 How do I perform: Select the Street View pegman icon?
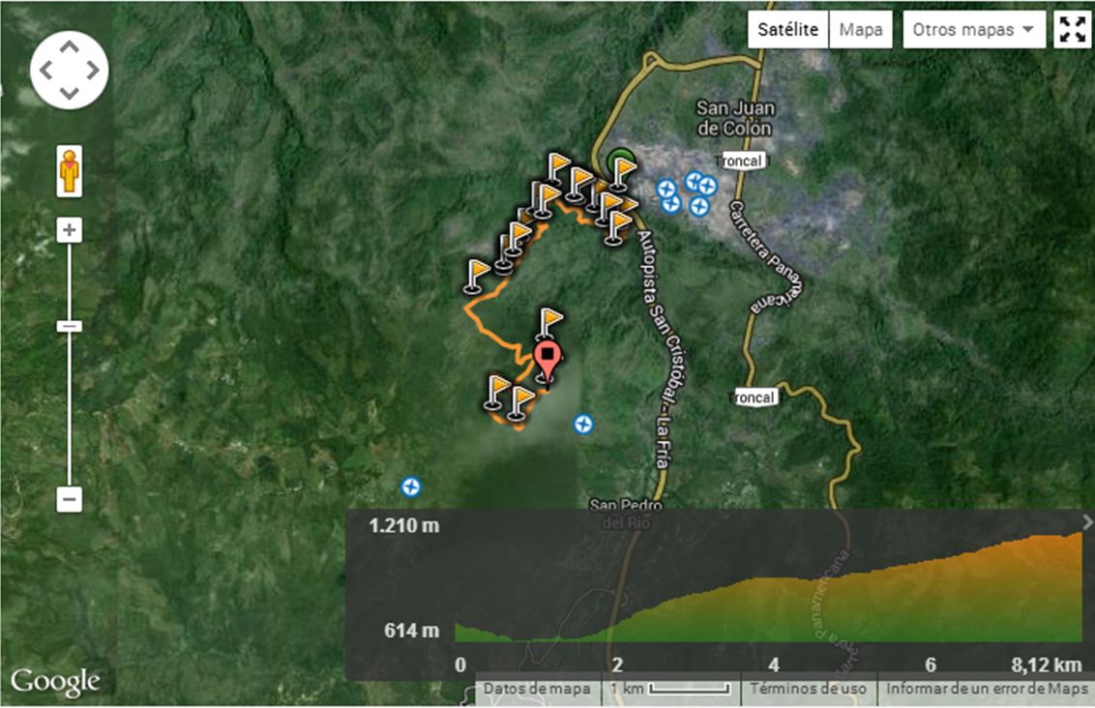tap(69, 171)
